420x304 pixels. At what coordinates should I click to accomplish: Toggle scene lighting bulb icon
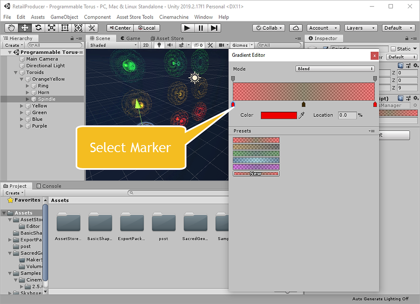click(159, 45)
